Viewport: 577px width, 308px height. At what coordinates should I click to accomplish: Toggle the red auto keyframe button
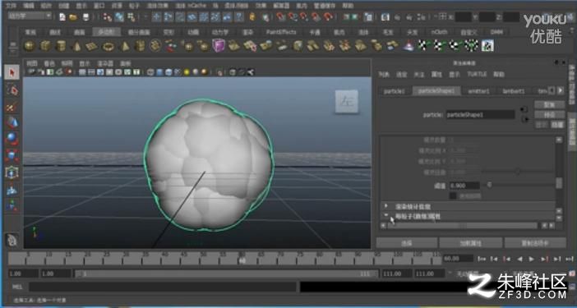[x=571, y=274]
